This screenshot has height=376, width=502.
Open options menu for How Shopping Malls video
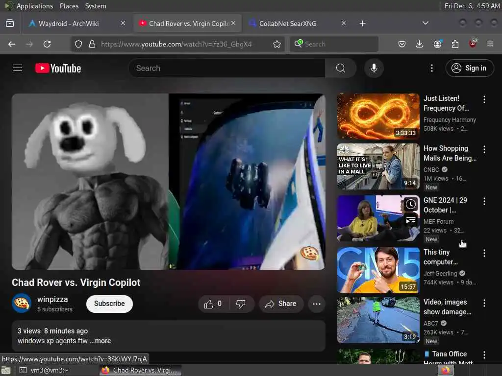[484, 149]
